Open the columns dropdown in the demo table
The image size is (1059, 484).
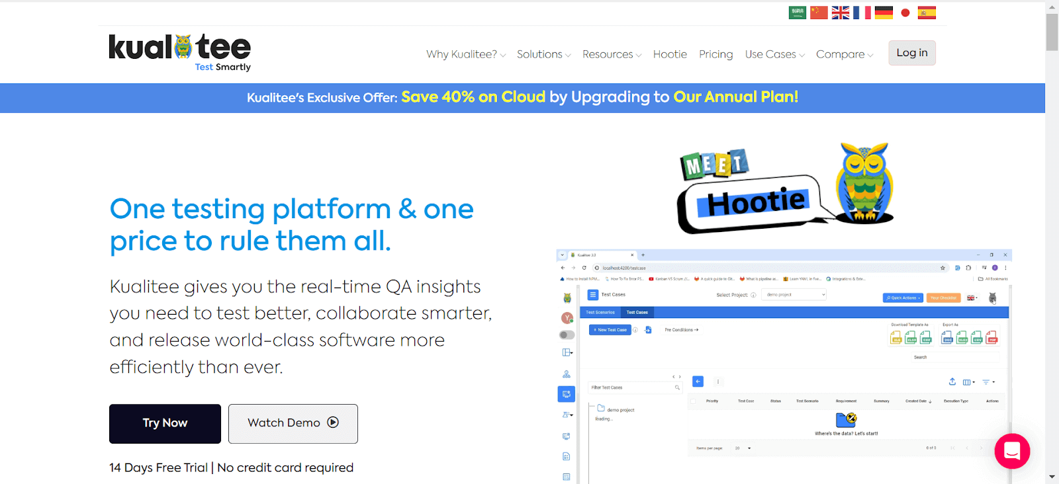point(968,382)
